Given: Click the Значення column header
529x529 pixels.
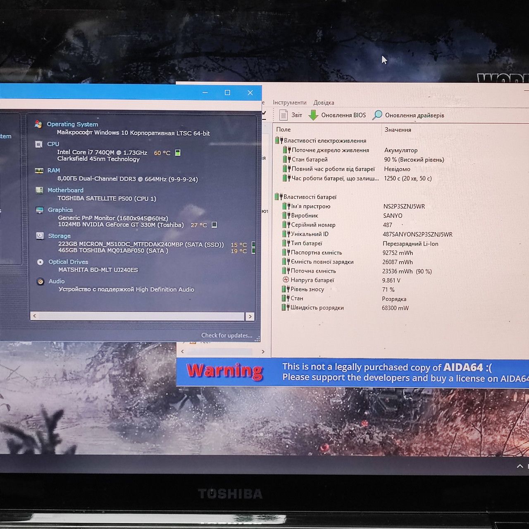Looking at the screenshot, I should [398, 130].
